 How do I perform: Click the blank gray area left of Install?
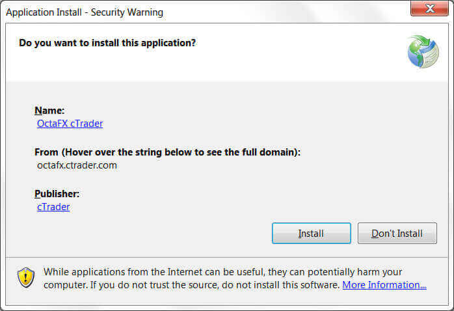(163, 234)
